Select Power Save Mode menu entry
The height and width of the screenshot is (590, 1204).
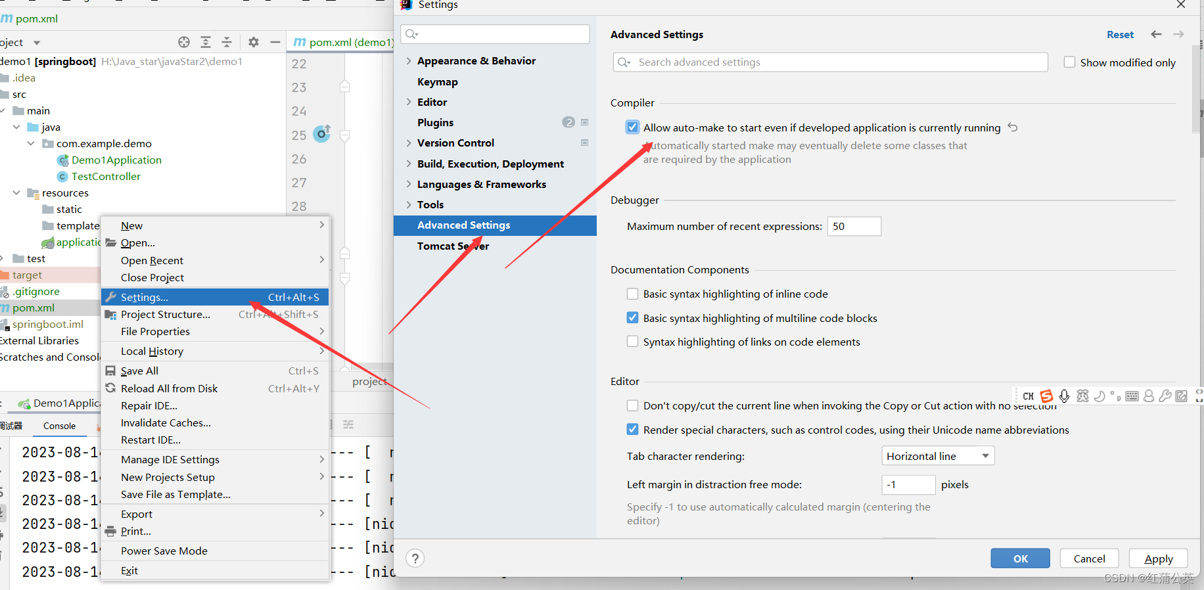coord(215,551)
